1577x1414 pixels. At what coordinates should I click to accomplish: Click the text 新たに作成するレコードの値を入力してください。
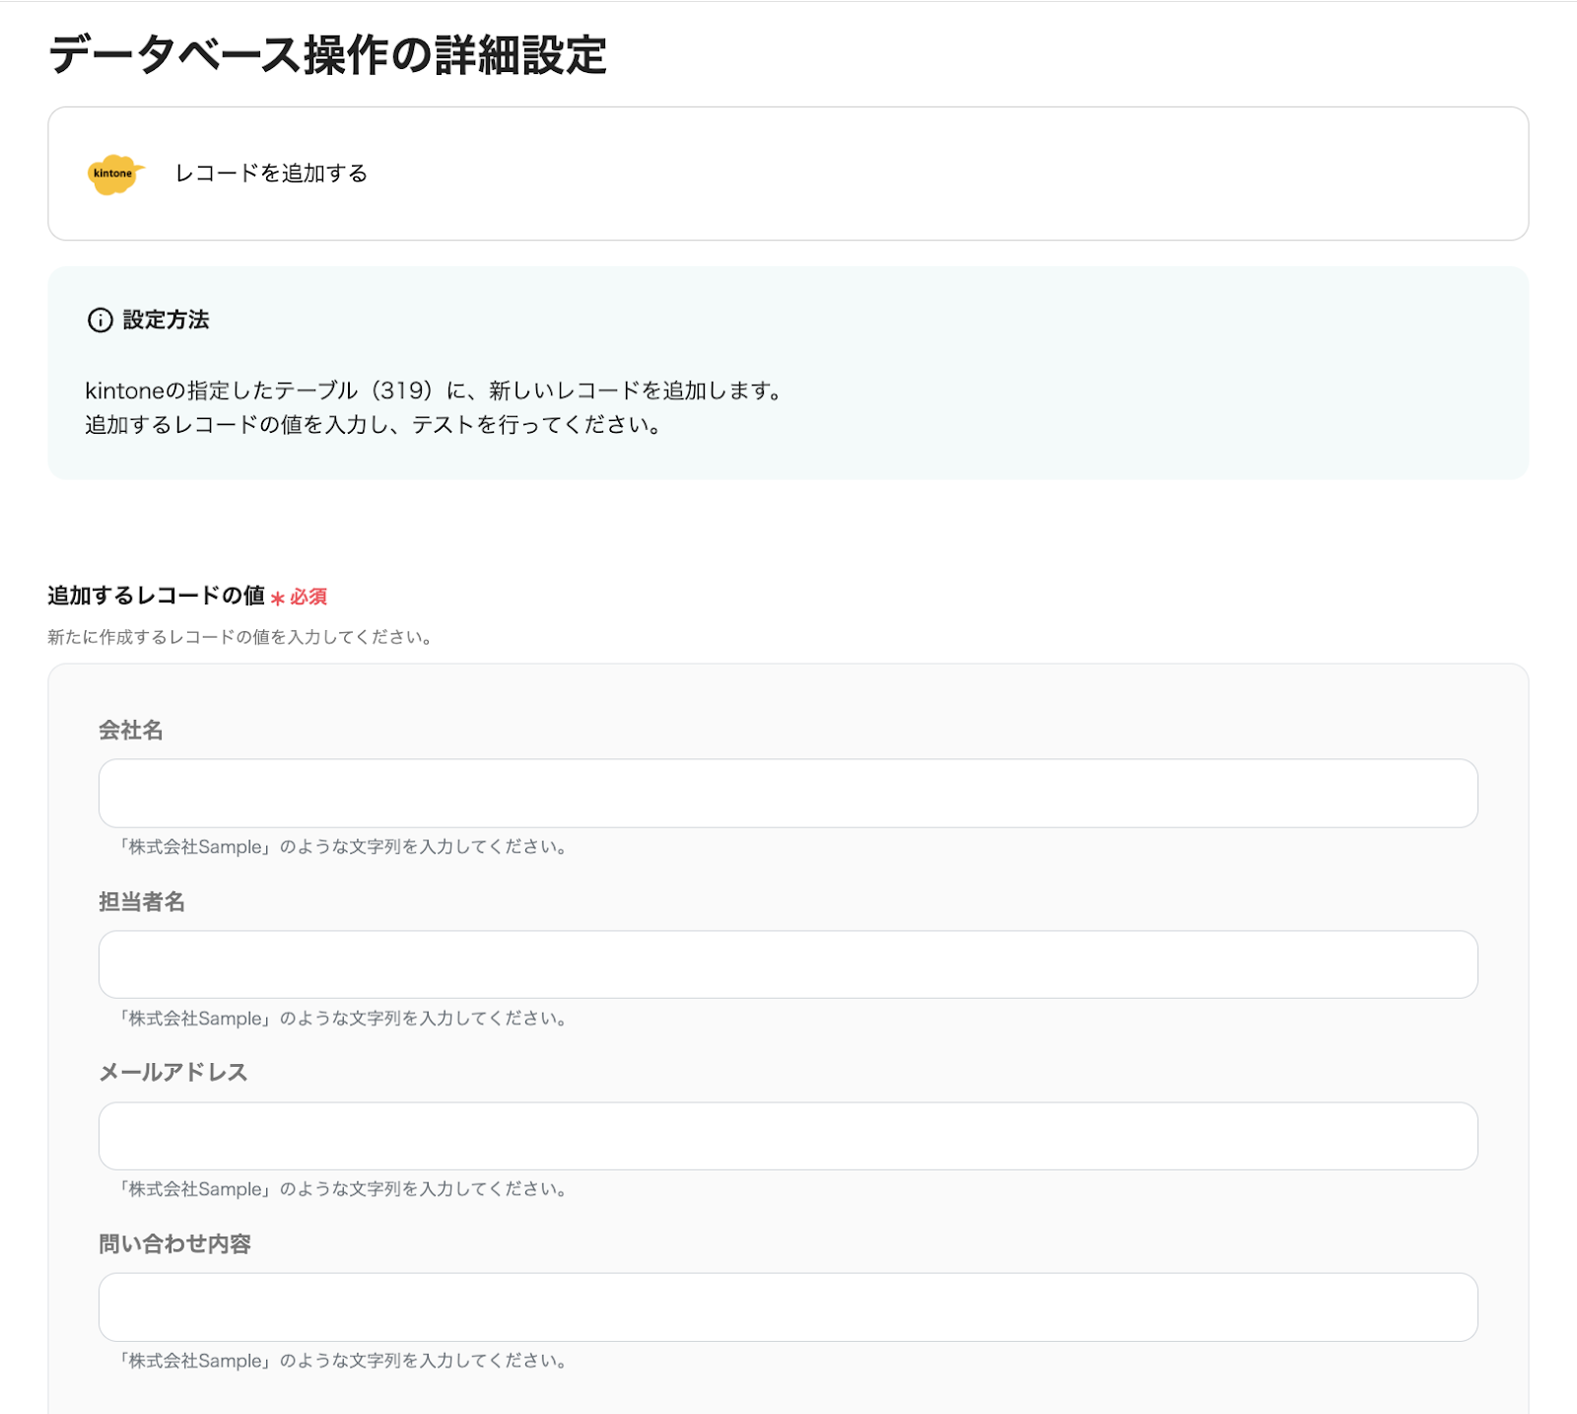coord(241,637)
